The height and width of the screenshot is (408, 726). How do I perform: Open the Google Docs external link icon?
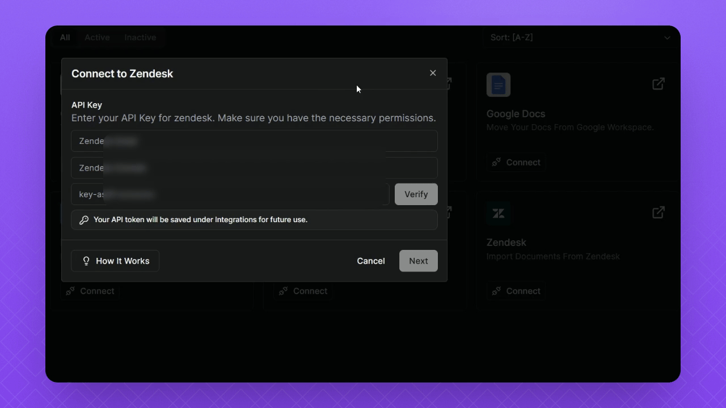(659, 84)
